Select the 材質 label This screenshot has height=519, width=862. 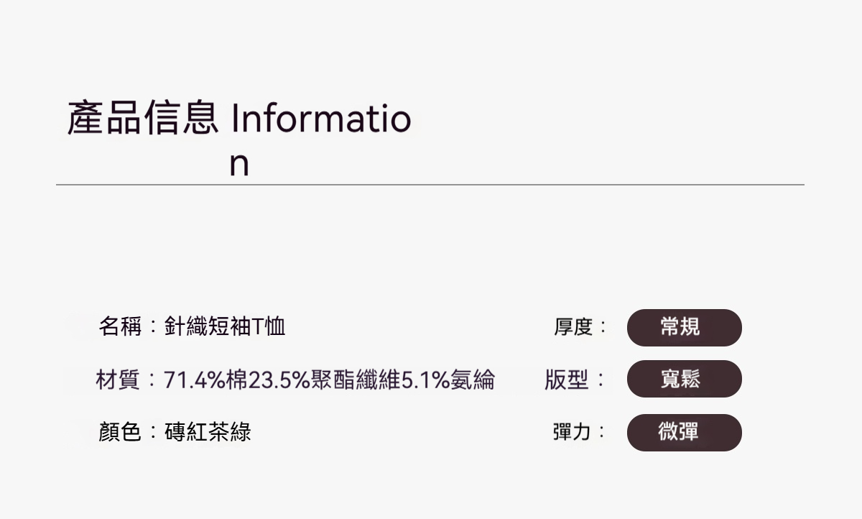point(118,380)
